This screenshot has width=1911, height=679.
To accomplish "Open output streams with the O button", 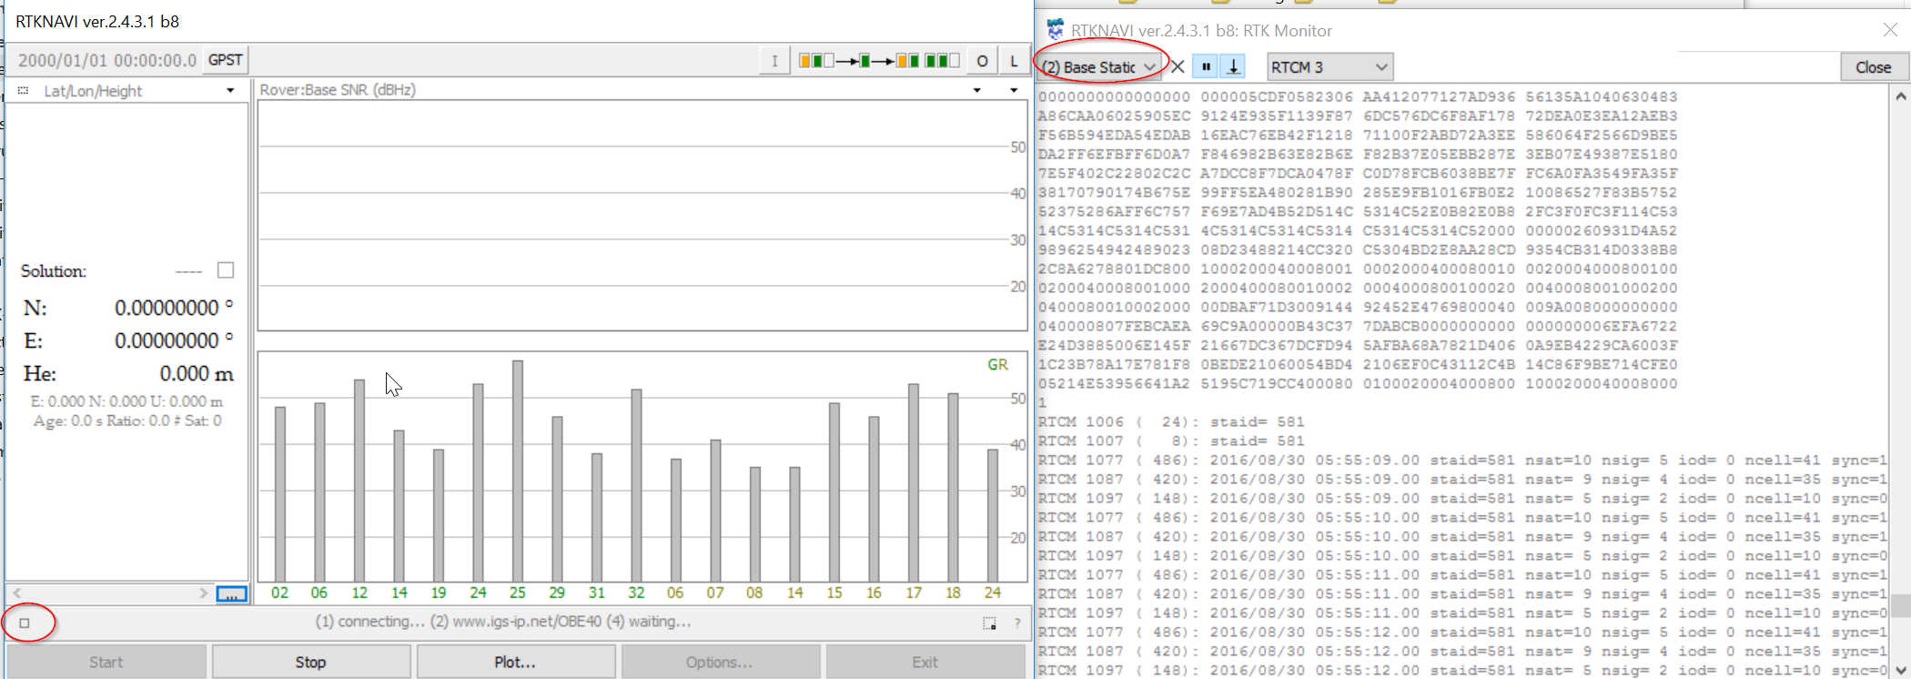I will click(982, 61).
